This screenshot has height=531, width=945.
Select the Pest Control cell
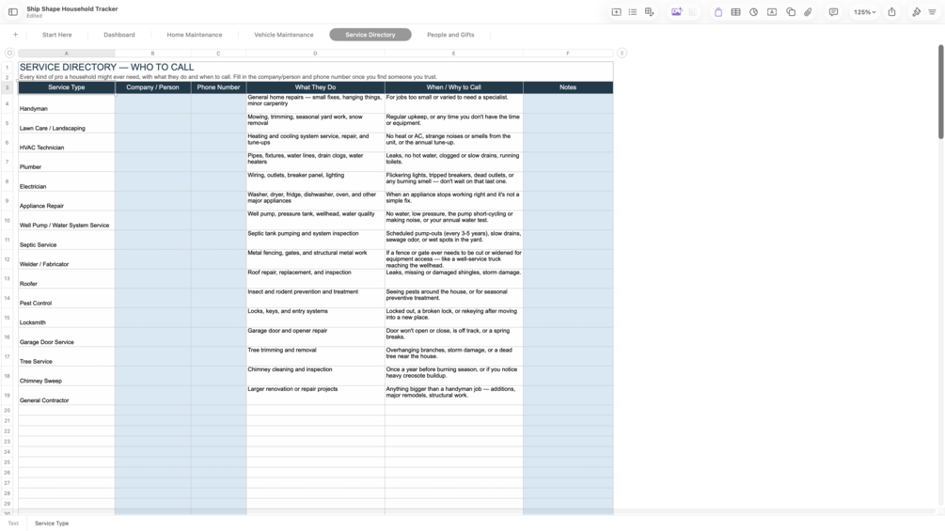pyautogui.click(x=67, y=298)
